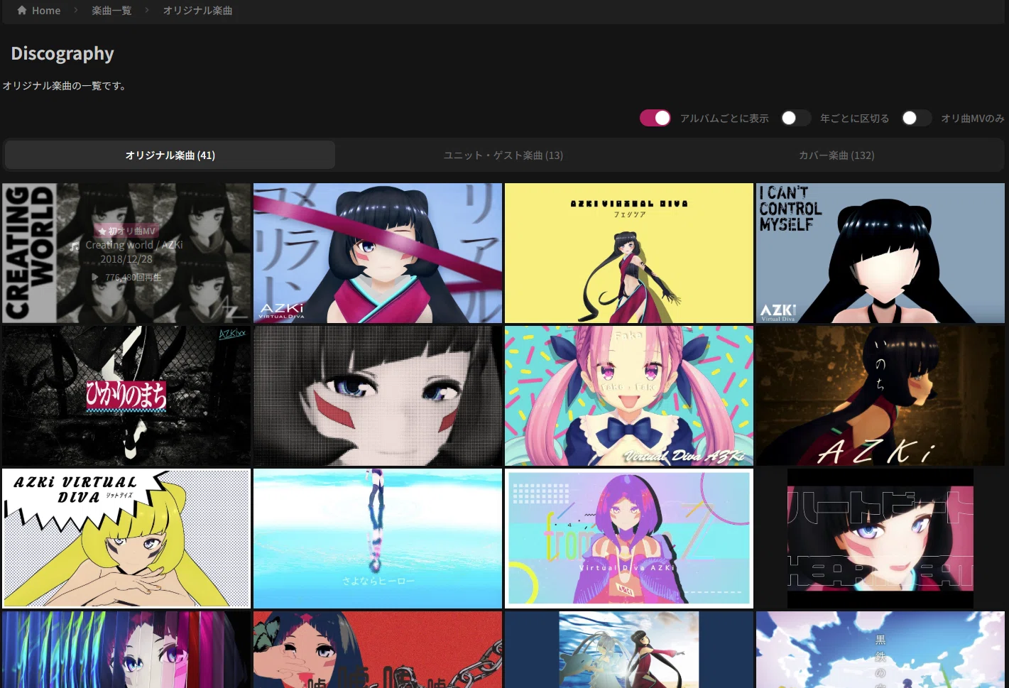Open the さよならヒーロー thumbnail
1009x688 pixels.
click(x=378, y=539)
